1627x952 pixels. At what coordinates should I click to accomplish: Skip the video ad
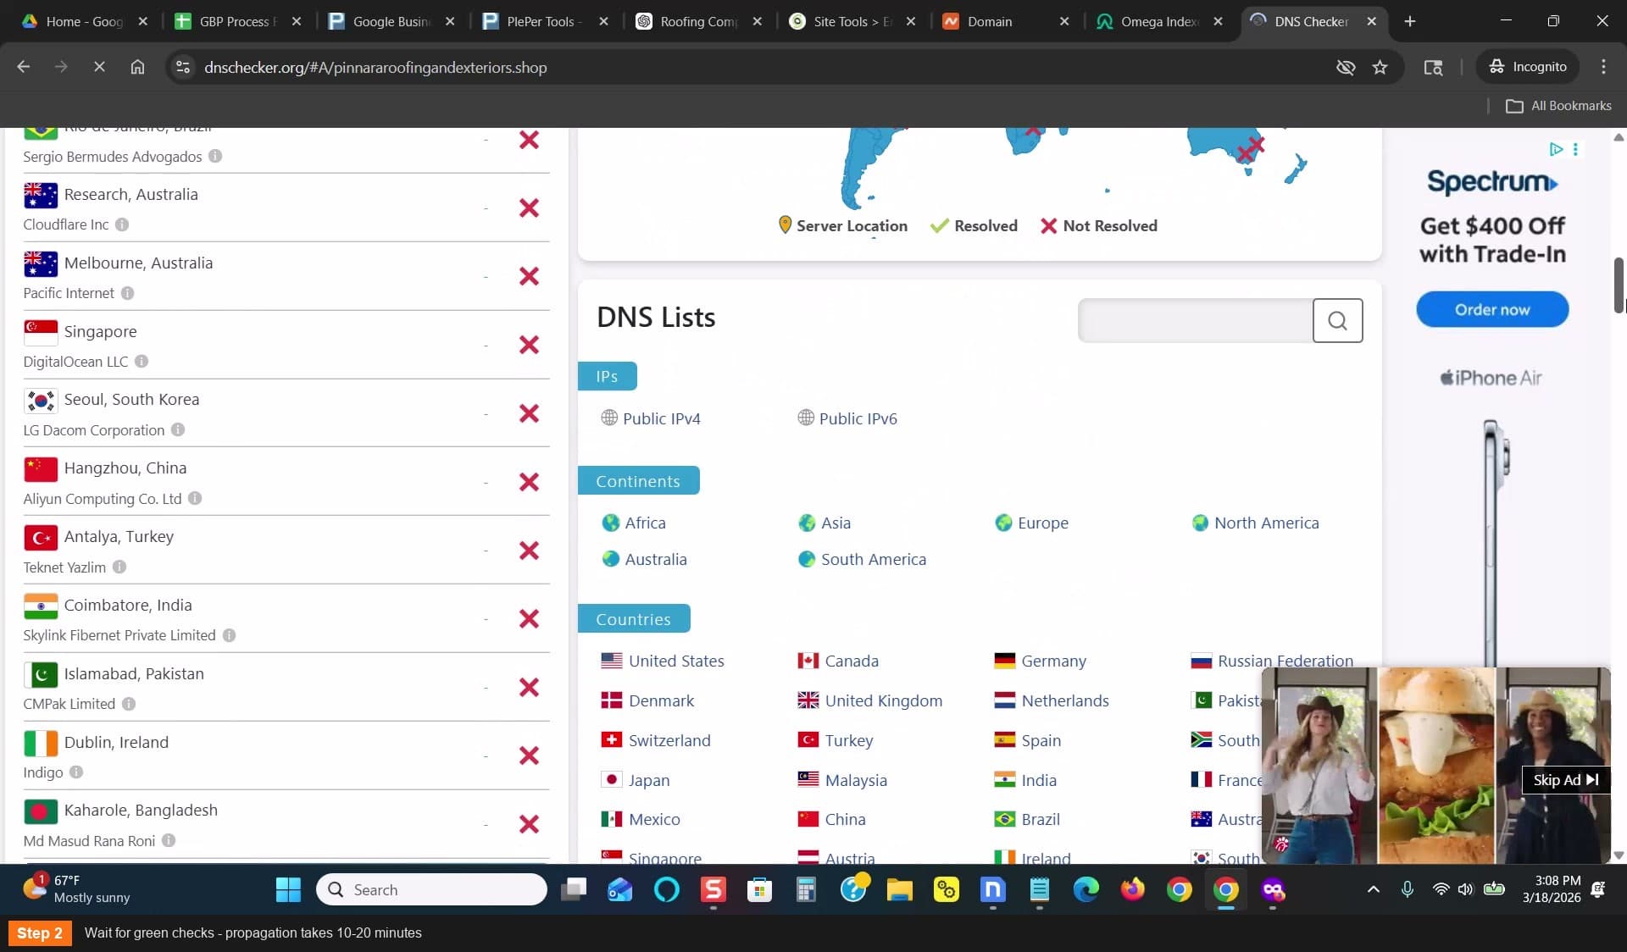coord(1565,780)
